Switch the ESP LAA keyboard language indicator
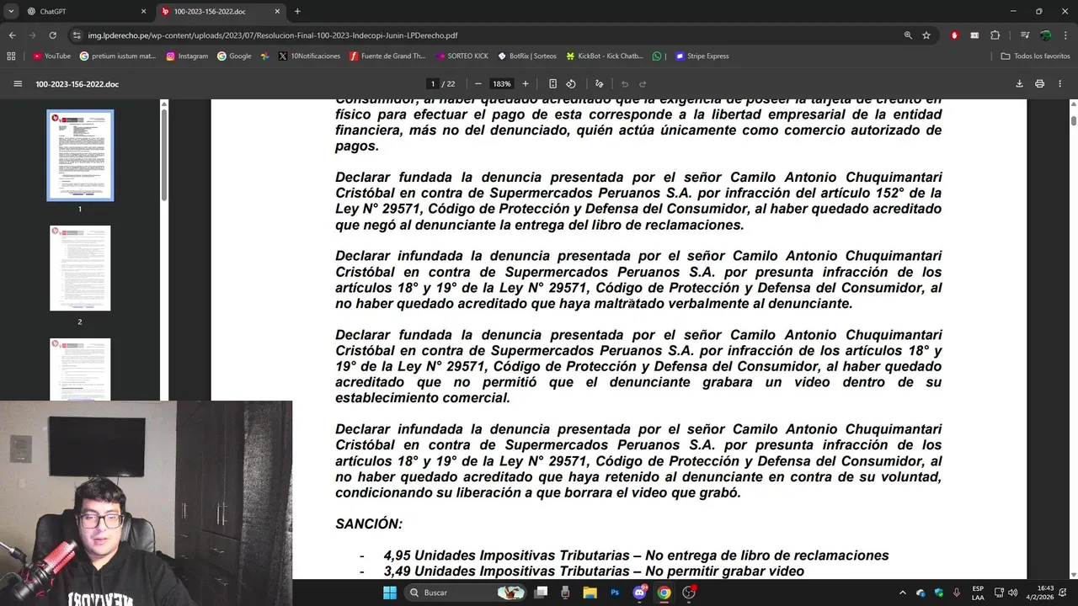 click(978, 593)
